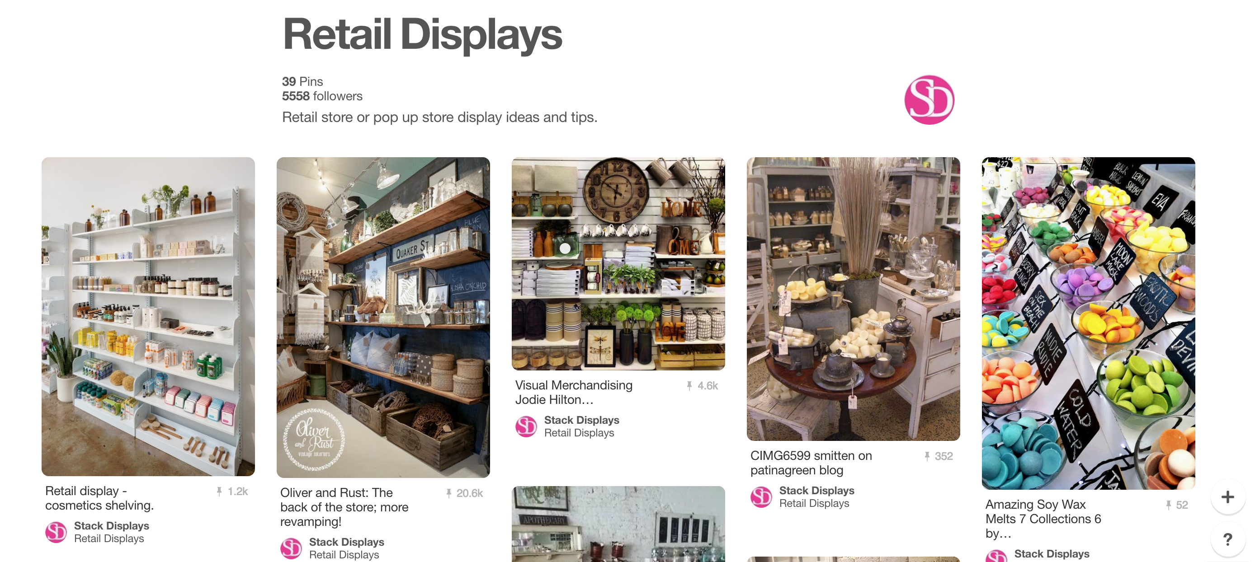
Task: Click the Amazing Soy Wax Melts title
Action: tap(1043, 519)
